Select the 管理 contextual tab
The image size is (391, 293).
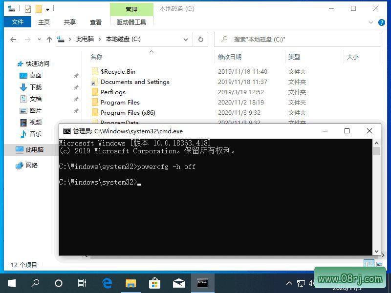tap(131, 9)
